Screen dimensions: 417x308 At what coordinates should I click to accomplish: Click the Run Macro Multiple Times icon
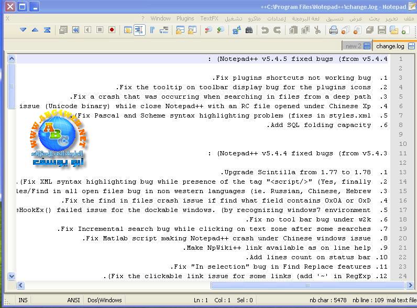pyautogui.click(x=75, y=30)
